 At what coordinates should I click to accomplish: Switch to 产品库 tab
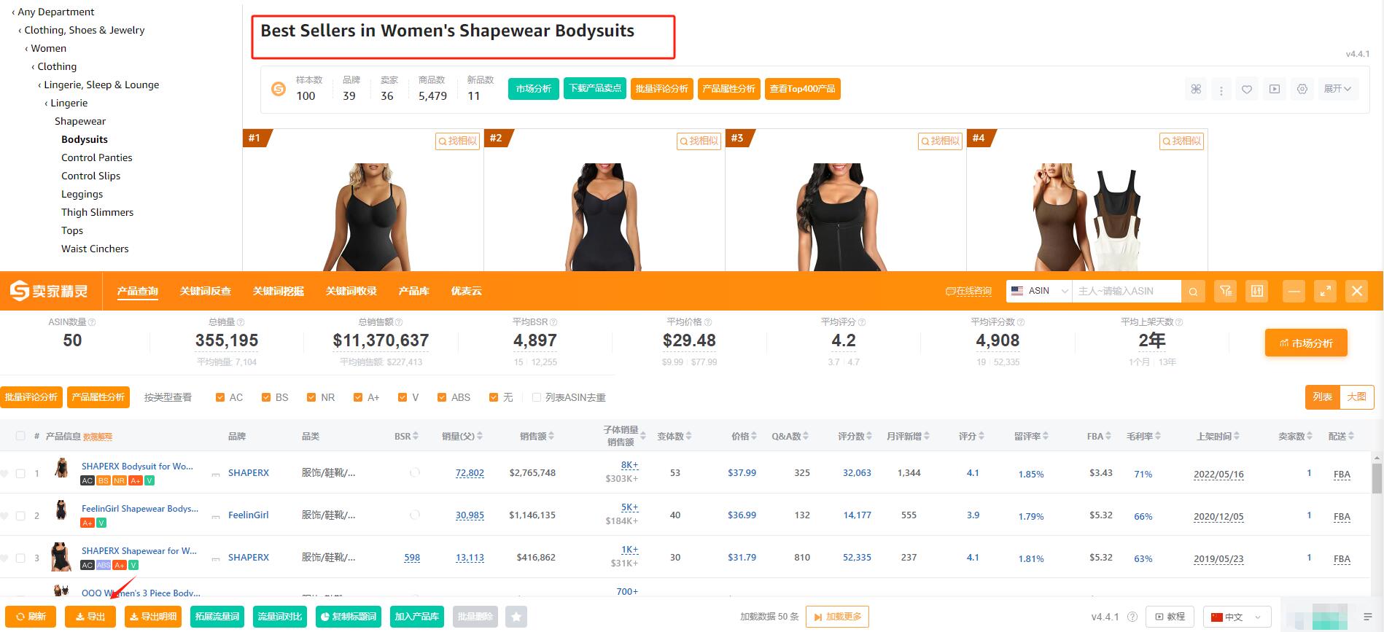414,291
